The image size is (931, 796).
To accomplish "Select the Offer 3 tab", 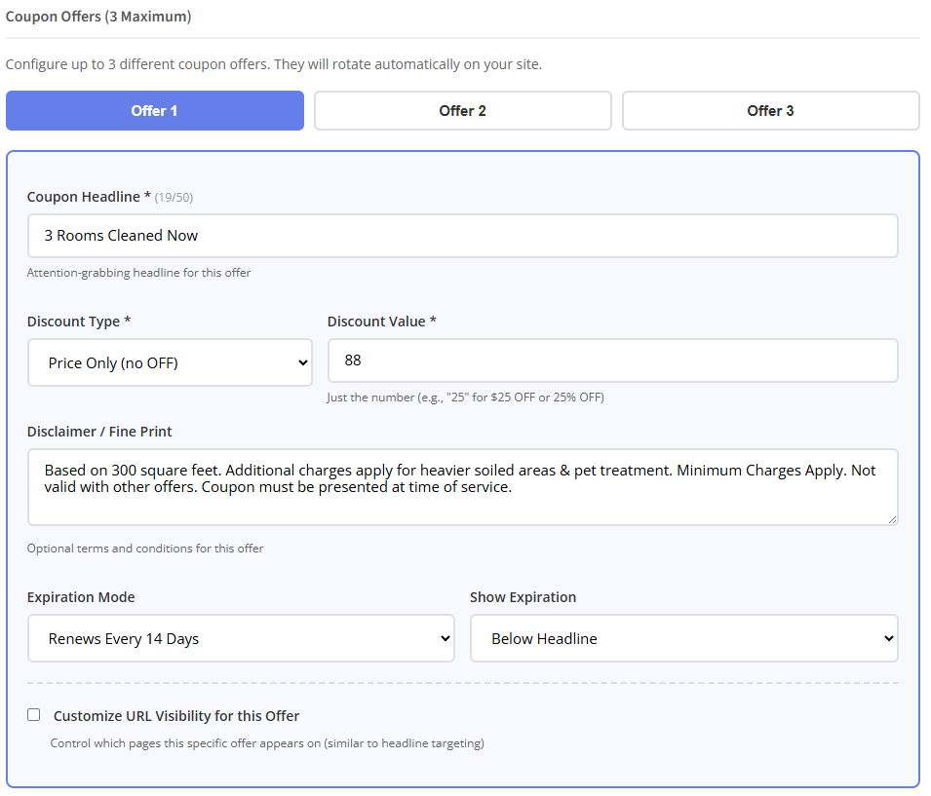I will (770, 111).
